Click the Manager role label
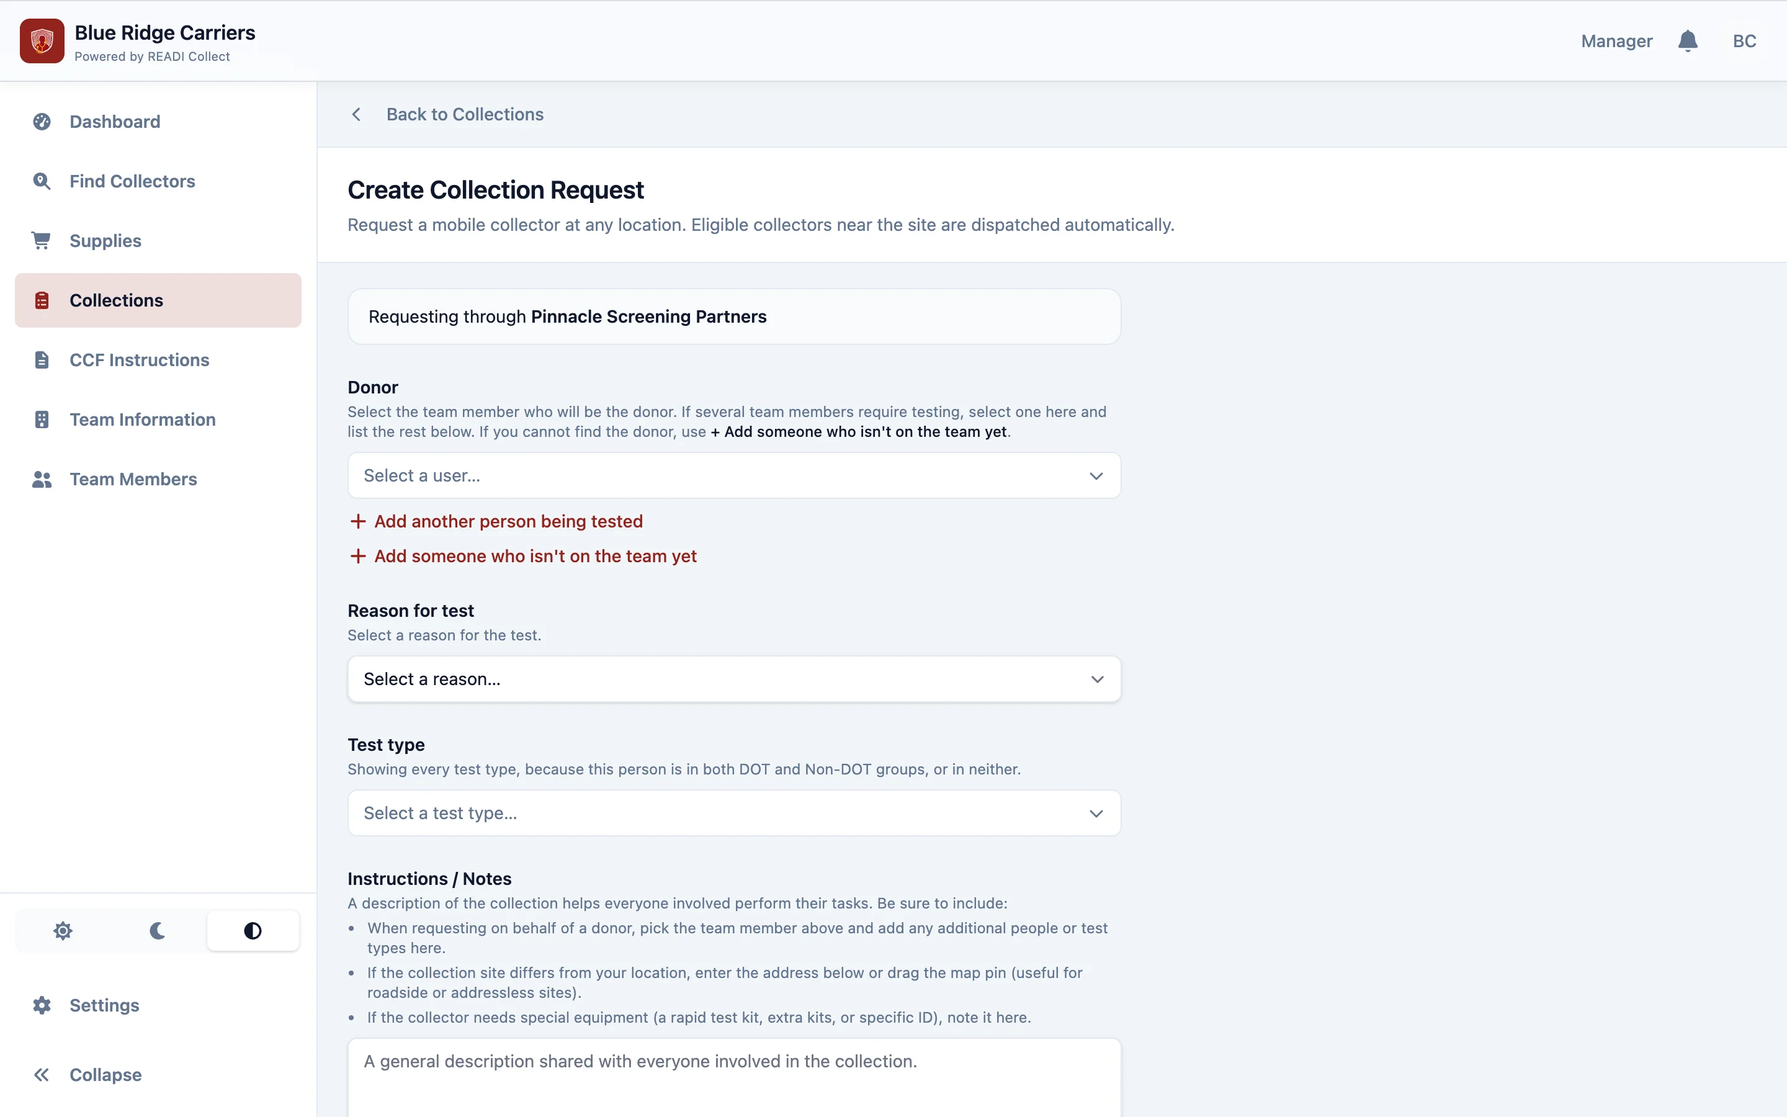Screen dimensions: 1787x1117 point(1616,42)
